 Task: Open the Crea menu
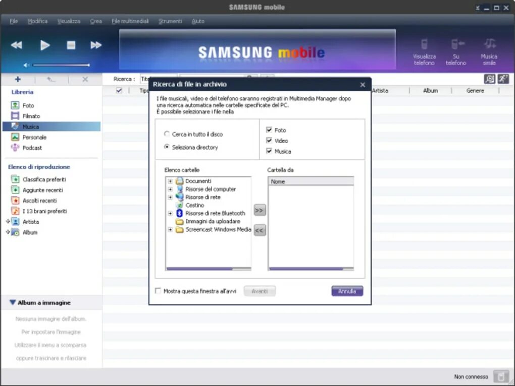(x=96, y=21)
